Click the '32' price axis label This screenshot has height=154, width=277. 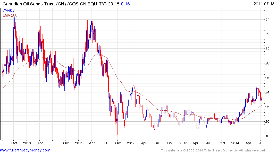(267, 34)
